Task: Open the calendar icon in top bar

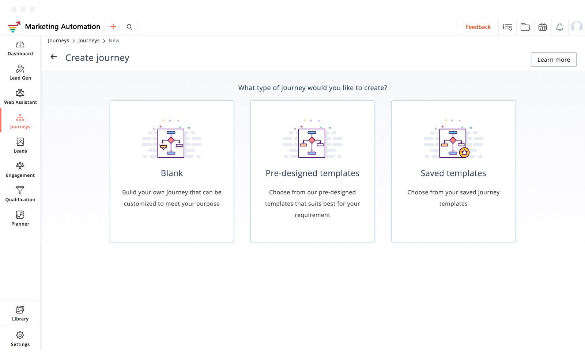Action: click(543, 27)
